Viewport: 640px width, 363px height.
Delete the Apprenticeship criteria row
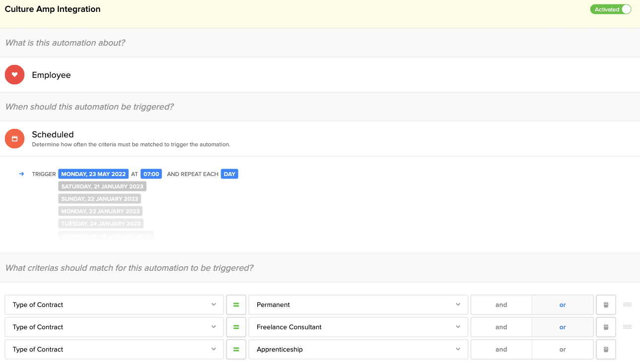pos(606,350)
